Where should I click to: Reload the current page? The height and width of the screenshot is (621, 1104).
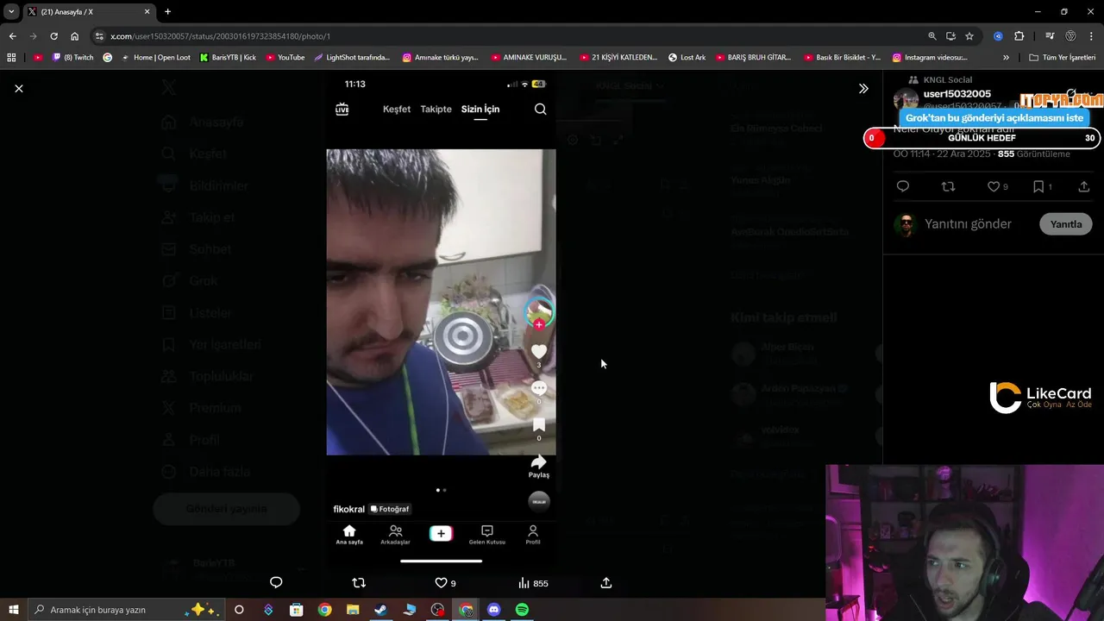(x=53, y=36)
